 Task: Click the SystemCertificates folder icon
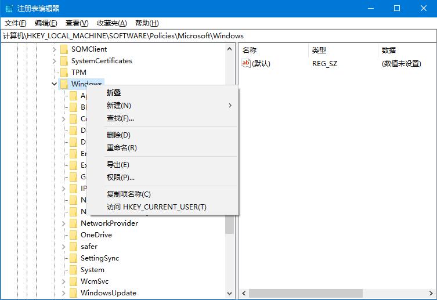64,61
